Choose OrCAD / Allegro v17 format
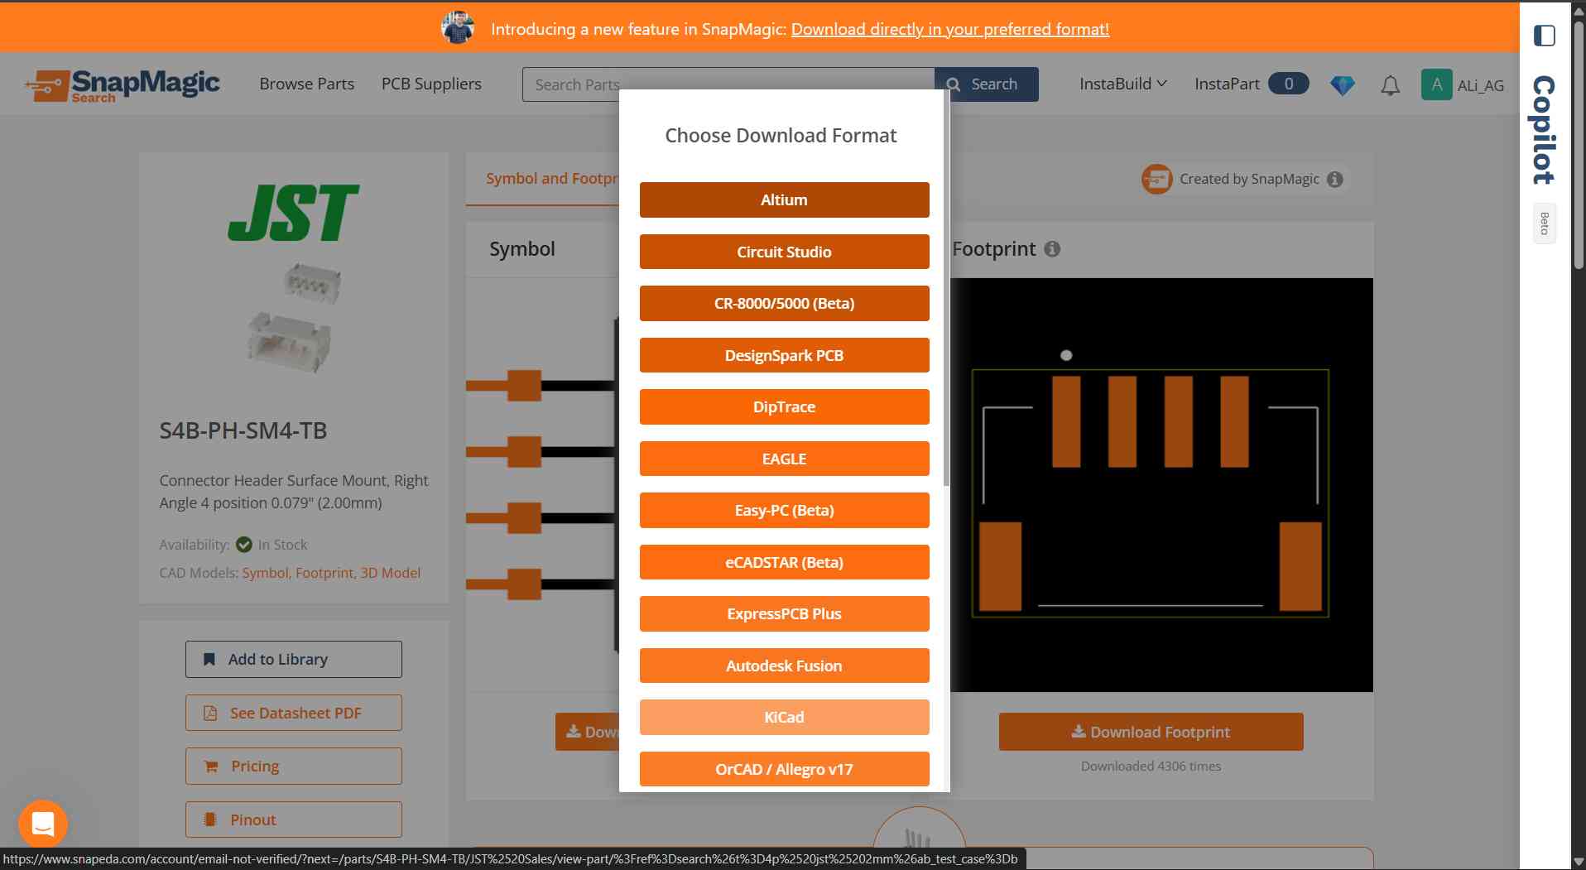 coord(784,769)
